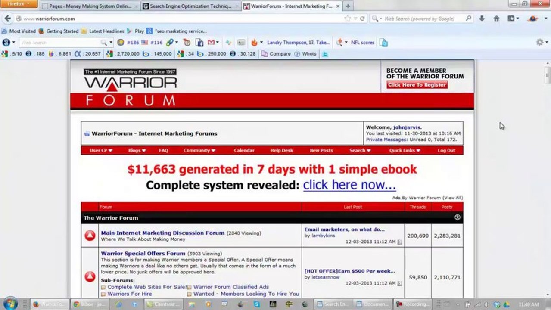
Task: Expand the Community dropdown menu
Action: 199,150
